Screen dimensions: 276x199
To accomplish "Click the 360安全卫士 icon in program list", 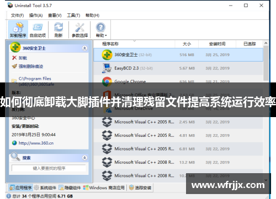I will [x=107, y=55].
